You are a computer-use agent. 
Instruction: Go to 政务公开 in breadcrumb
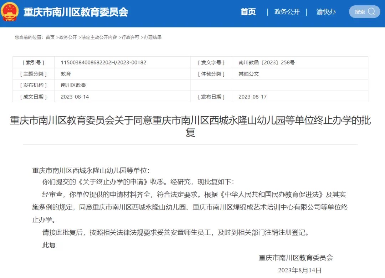(68, 37)
